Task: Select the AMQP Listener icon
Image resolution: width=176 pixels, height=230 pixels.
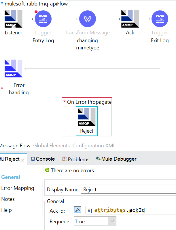Action: click(x=14, y=19)
